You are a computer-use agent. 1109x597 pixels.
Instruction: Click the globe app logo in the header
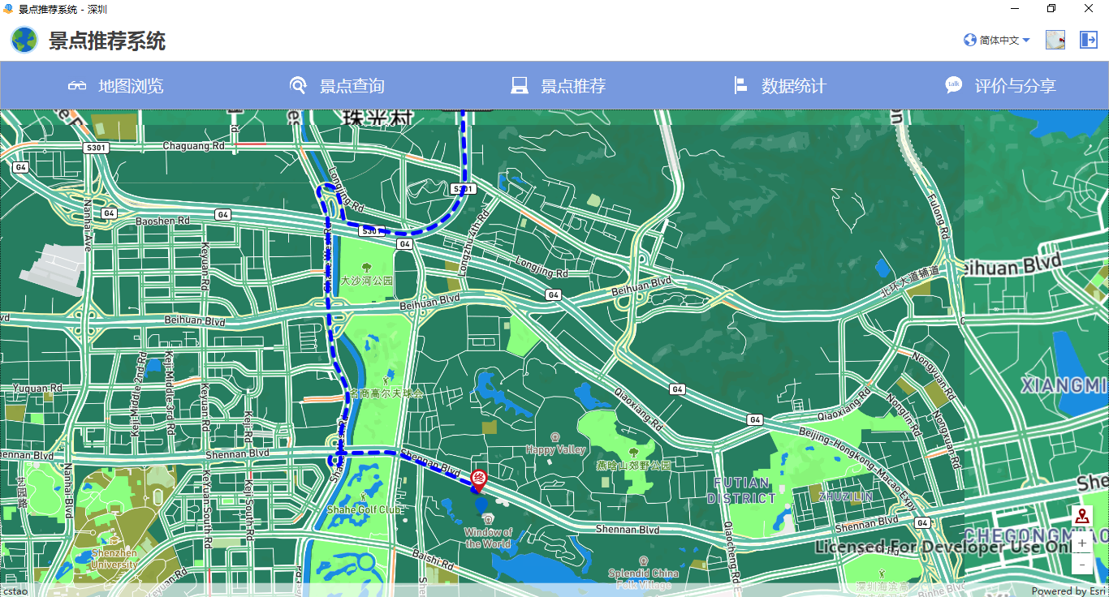[24, 40]
